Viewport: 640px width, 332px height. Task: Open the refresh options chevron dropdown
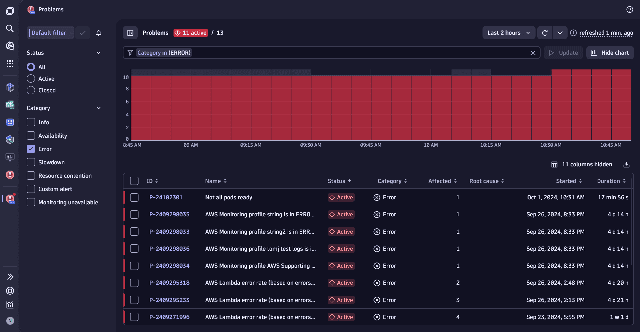point(560,33)
